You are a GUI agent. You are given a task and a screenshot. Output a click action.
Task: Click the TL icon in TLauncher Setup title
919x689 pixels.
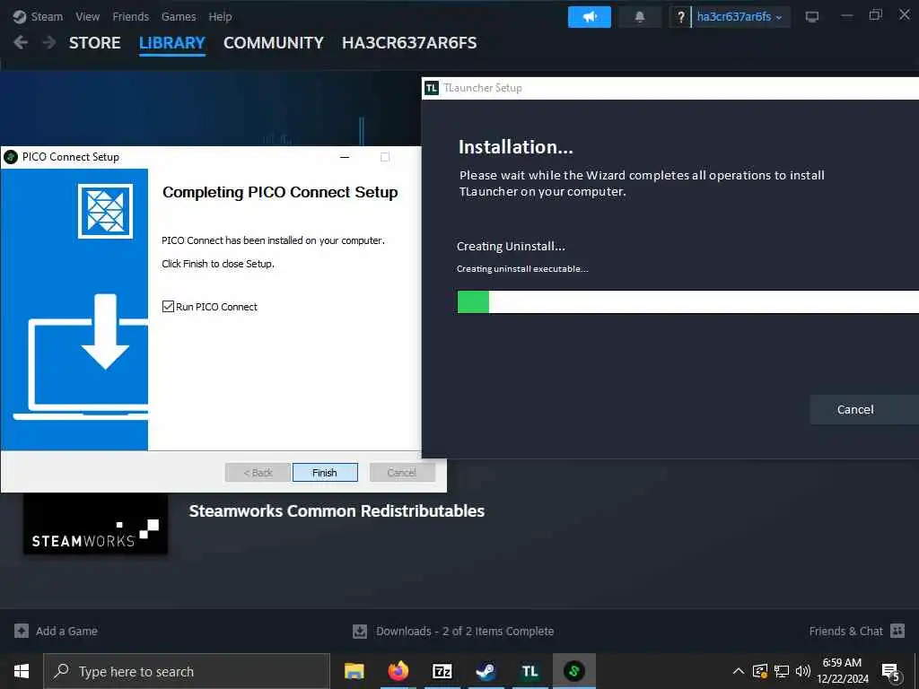point(432,88)
